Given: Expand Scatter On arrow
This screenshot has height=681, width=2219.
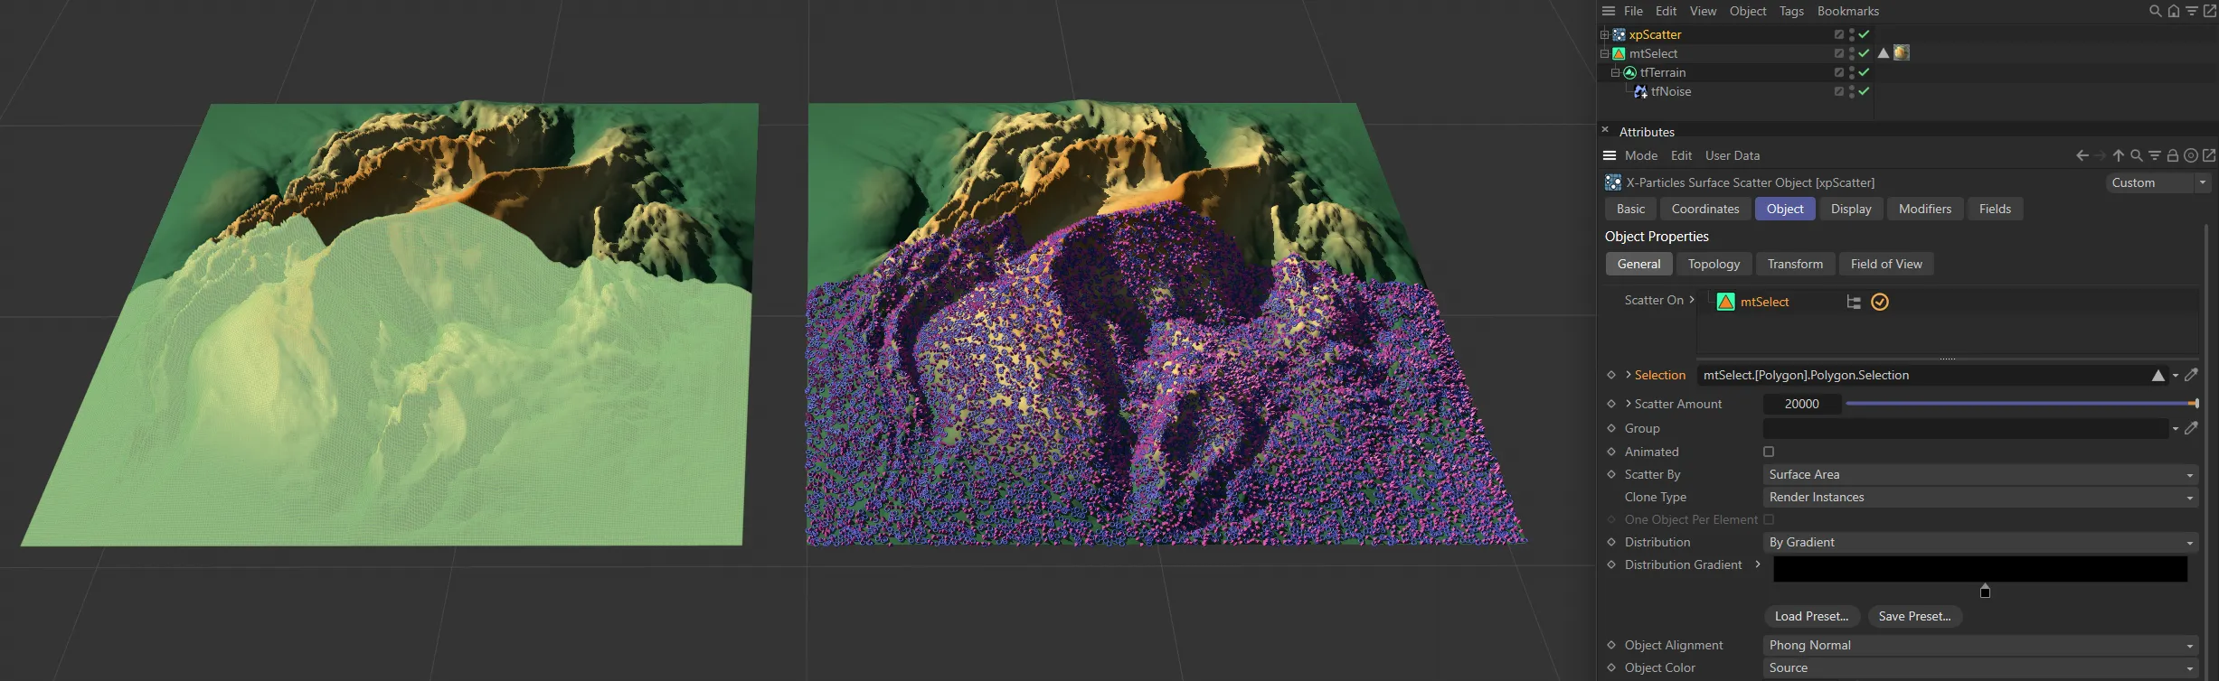Looking at the screenshot, I should (x=1692, y=300).
